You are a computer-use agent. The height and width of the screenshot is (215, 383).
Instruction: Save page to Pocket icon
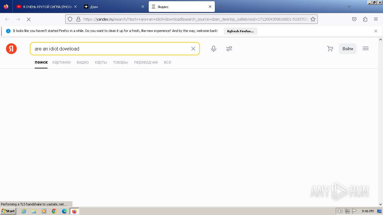click(x=354, y=19)
